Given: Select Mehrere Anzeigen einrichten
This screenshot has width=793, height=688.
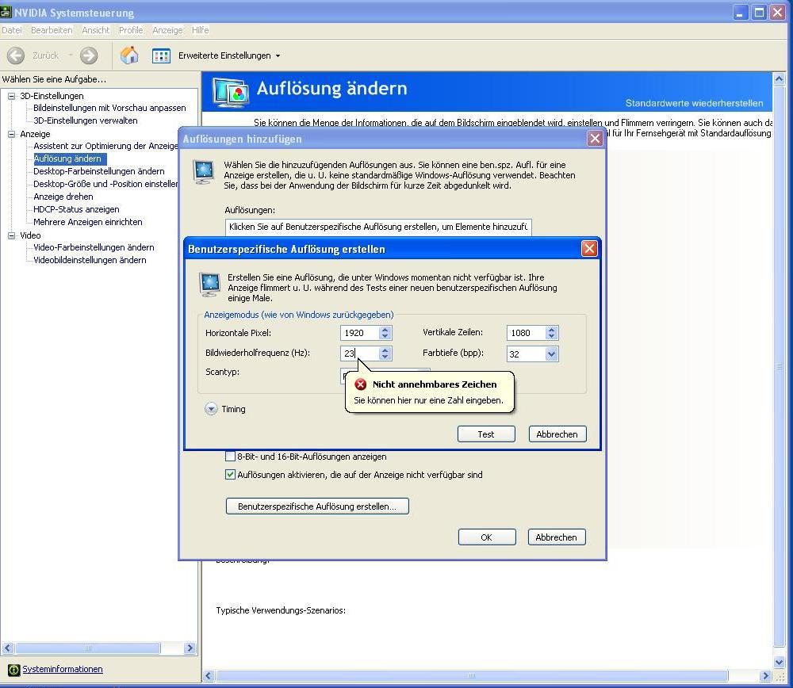Looking at the screenshot, I should pyautogui.click(x=88, y=222).
